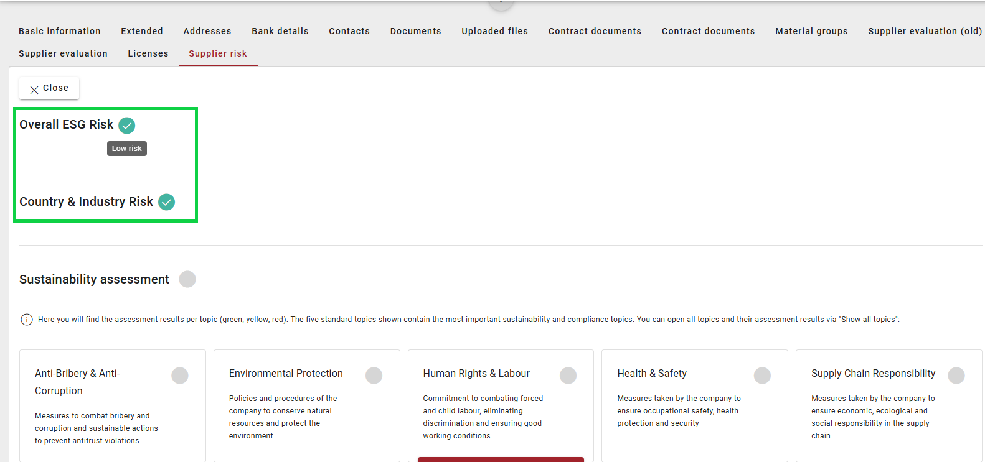Click the Overall ESG Risk green checkmark icon
This screenshot has width=985, height=462.
pyautogui.click(x=126, y=125)
